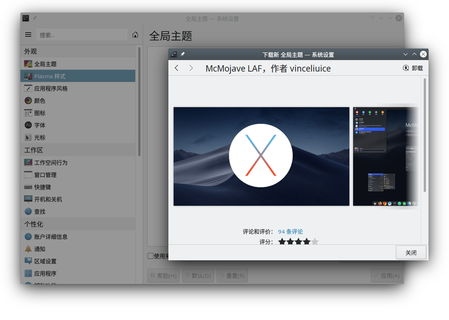The height and width of the screenshot is (320, 449).
Task: Open 字体 font settings
Action: (x=78, y=125)
